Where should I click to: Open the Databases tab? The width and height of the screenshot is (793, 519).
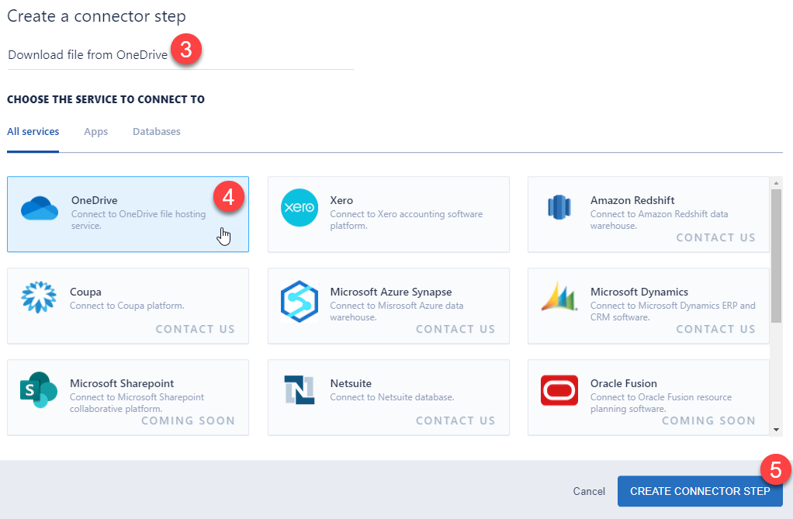pos(156,132)
